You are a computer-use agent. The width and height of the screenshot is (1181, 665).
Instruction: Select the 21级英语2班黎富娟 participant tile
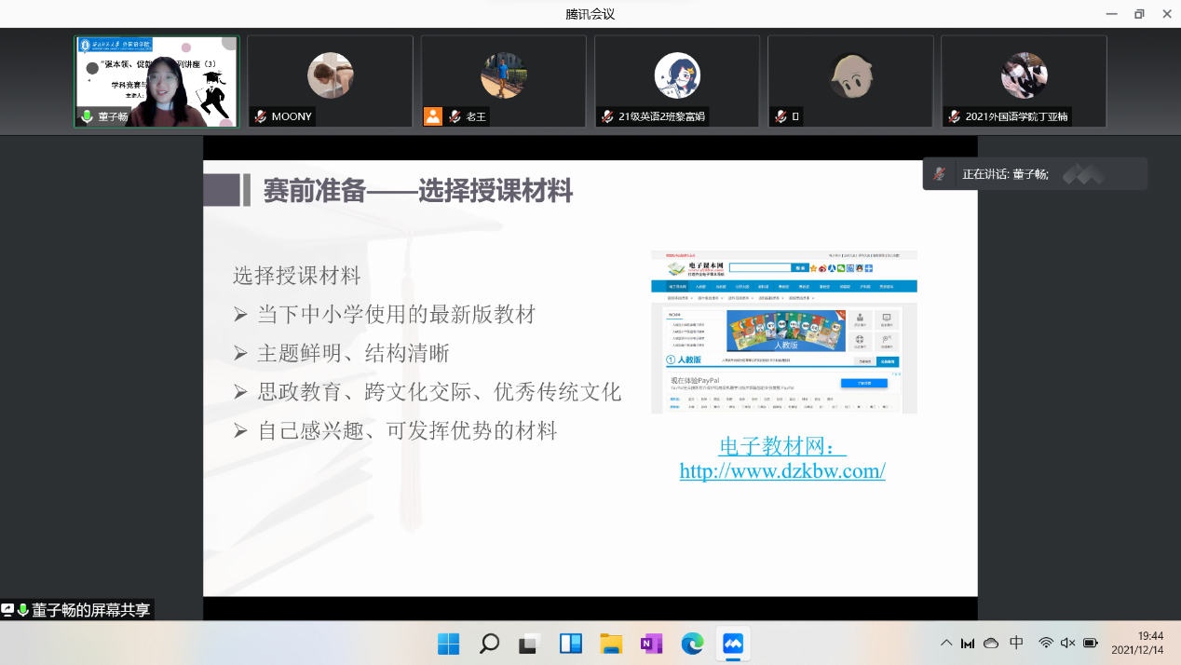pyautogui.click(x=677, y=81)
